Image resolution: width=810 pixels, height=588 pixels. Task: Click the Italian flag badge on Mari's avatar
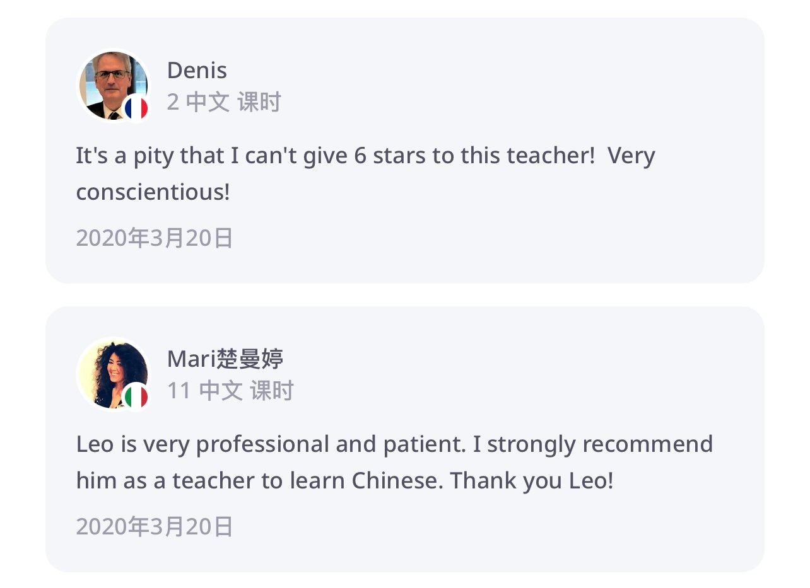tap(136, 397)
